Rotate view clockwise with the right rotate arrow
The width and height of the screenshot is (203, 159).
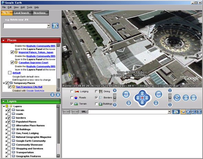[x=159, y=94]
